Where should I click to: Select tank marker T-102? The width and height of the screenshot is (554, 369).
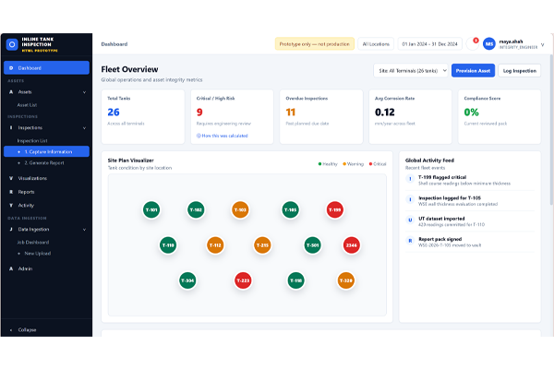tap(196, 209)
